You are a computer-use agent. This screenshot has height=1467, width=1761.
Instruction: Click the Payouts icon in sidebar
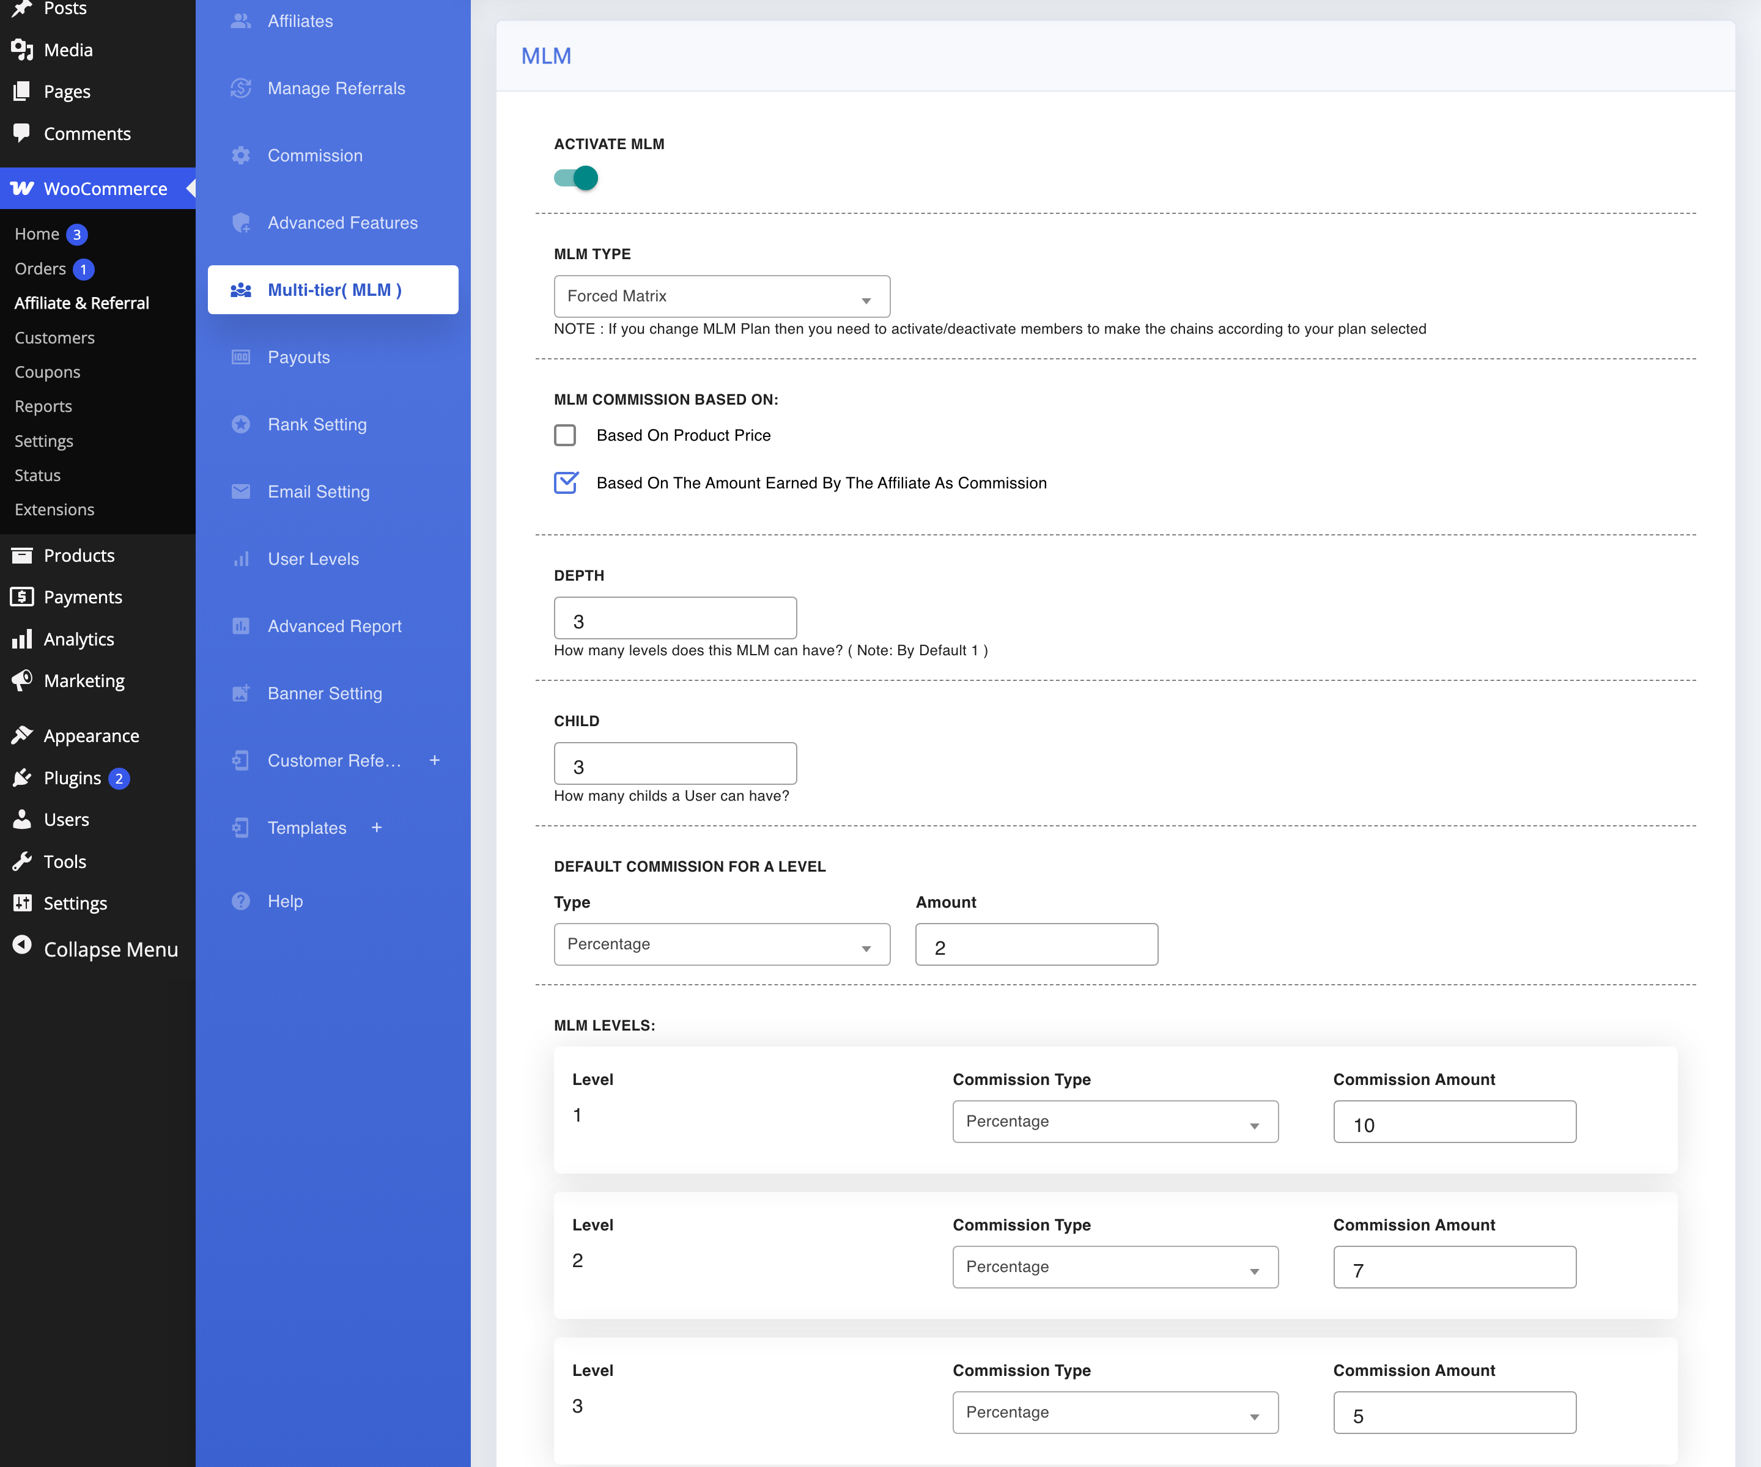pyautogui.click(x=241, y=357)
